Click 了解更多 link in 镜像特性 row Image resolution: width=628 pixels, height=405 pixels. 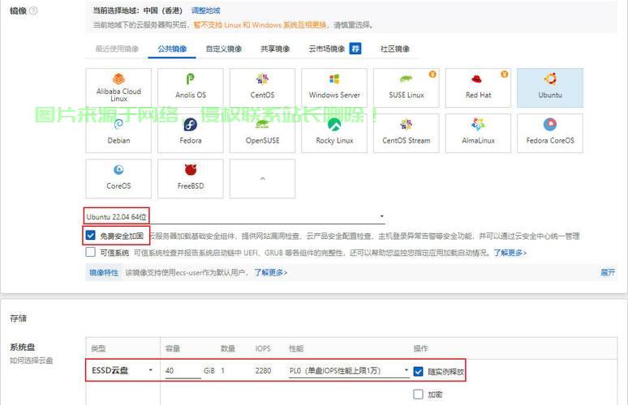[x=271, y=273]
